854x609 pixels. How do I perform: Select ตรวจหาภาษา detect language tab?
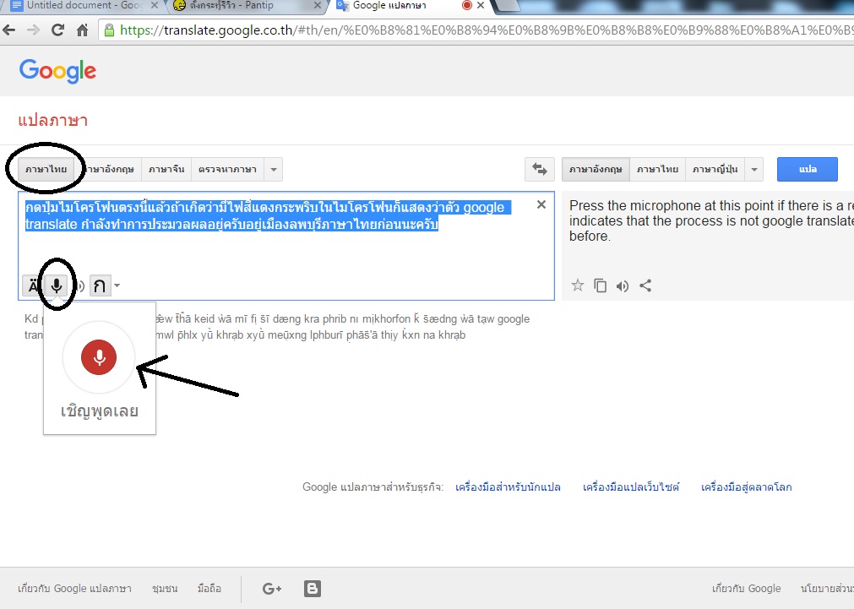click(x=227, y=170)
